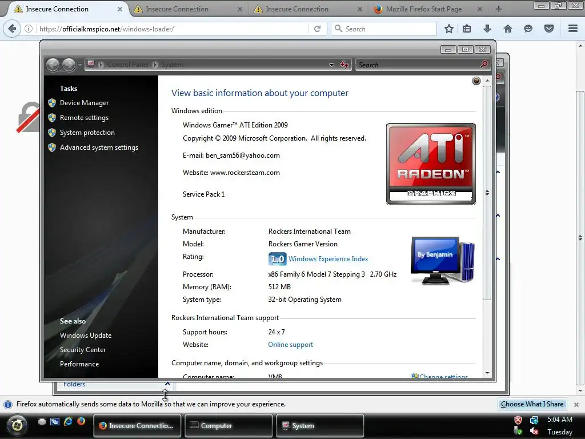Image resolution: width=585 pixels, height=439 pixels.
Task: Click the Choose What I Share button
Action: tap(532, 404)
